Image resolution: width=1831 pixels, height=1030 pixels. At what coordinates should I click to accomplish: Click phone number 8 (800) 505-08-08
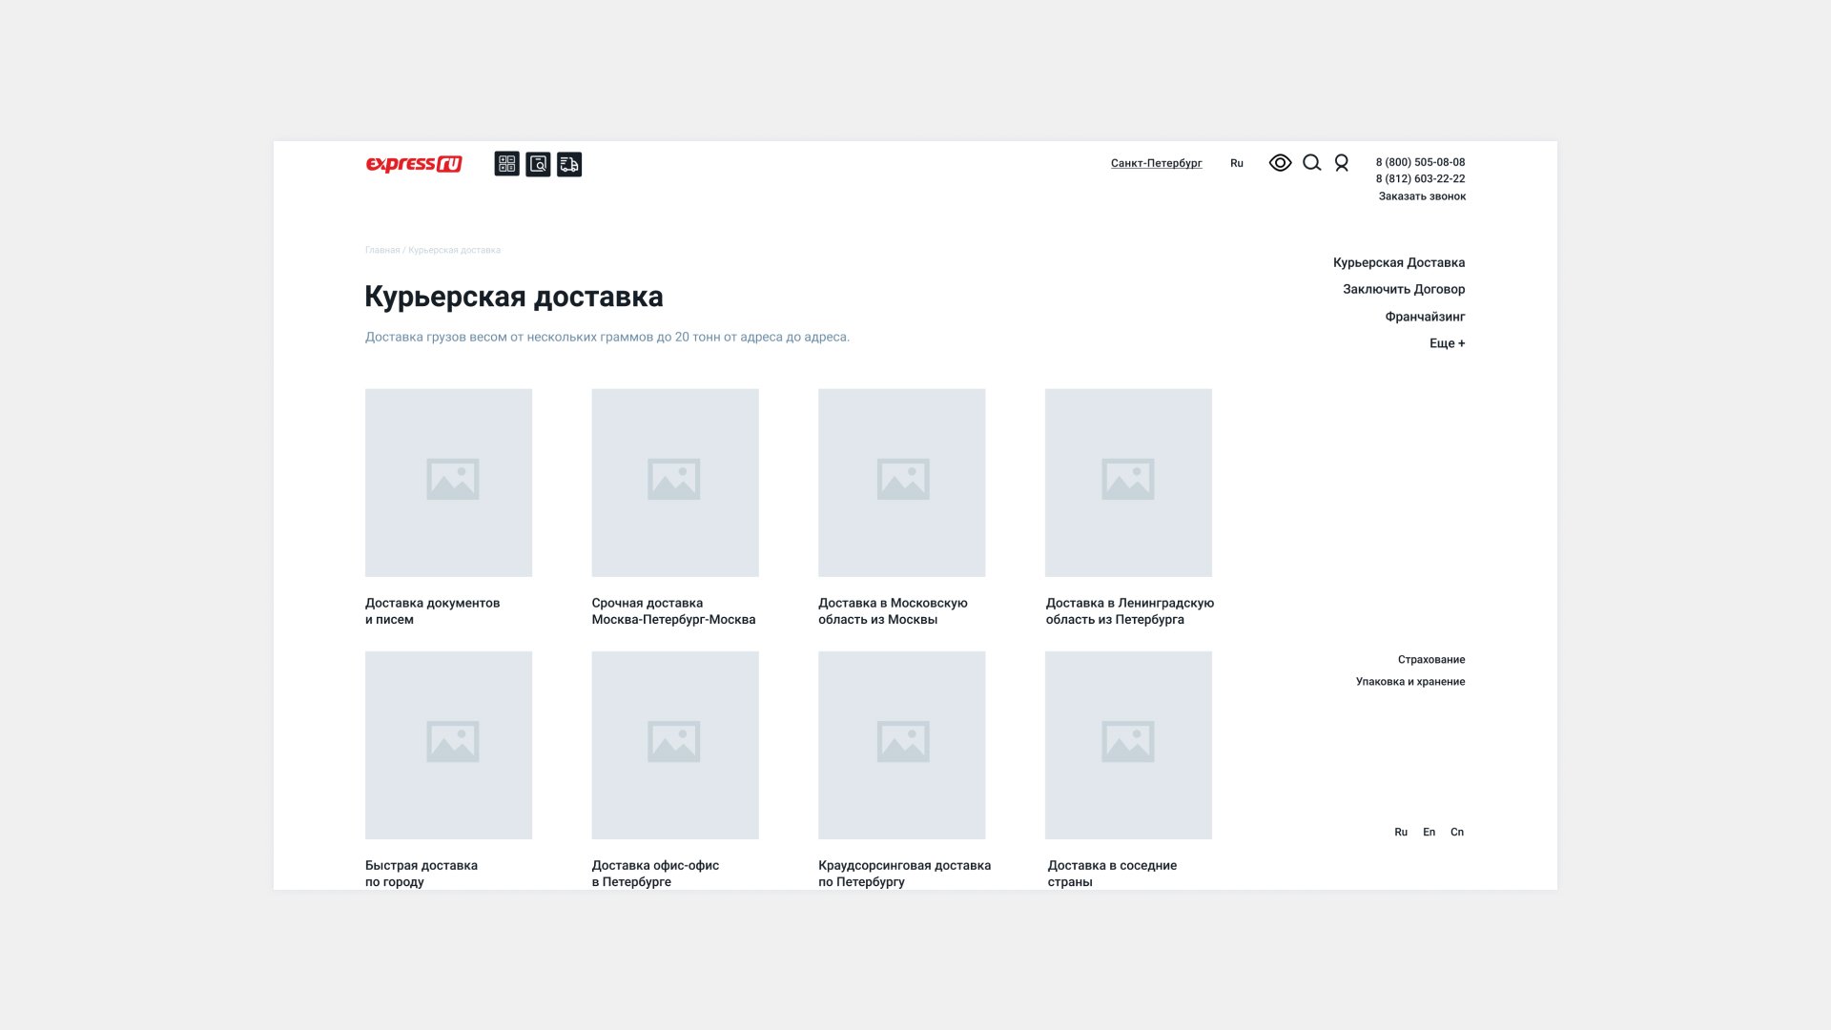tap(1421, 162)
